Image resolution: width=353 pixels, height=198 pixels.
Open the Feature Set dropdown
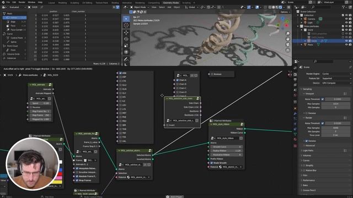click(336, 78)
